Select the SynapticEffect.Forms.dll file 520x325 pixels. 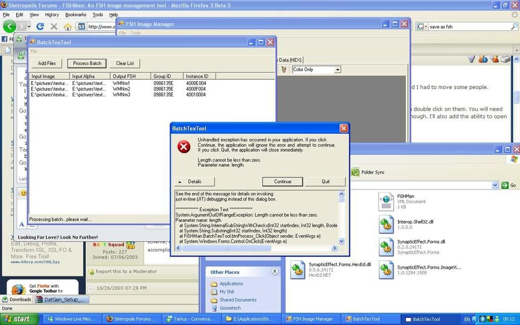pos(412,247)
